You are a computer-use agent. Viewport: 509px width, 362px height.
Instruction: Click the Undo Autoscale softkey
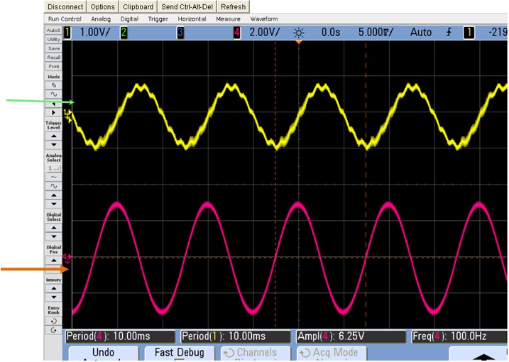coord(103,353)
